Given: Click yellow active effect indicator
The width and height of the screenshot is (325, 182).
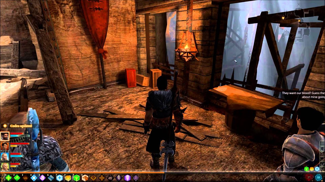Looking at the screenshot, I should [312, 169].
